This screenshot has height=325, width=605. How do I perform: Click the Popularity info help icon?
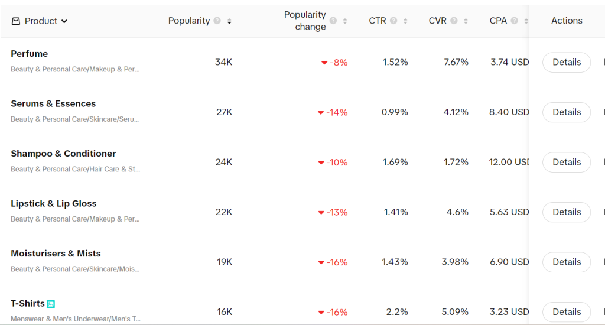coord(217,21)
